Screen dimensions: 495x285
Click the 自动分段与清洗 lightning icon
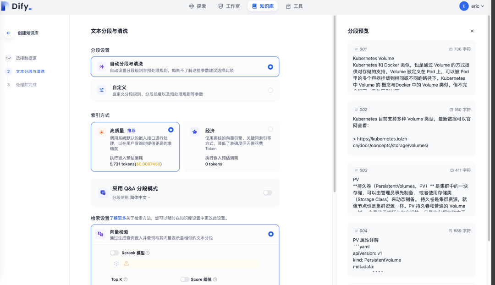[102, 66]
